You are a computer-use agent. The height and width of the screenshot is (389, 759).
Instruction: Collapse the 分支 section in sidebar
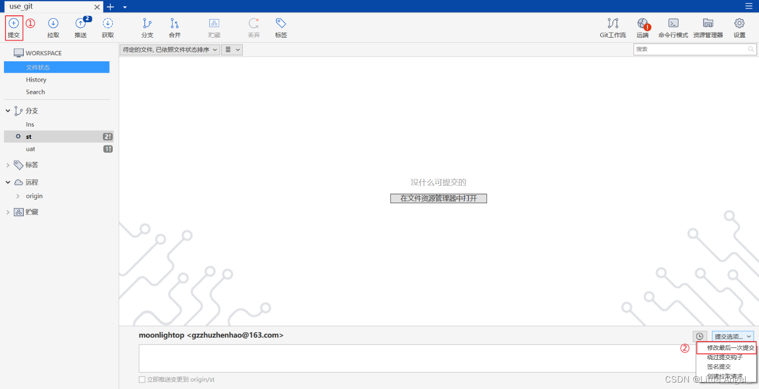click(x=7, y=111)
